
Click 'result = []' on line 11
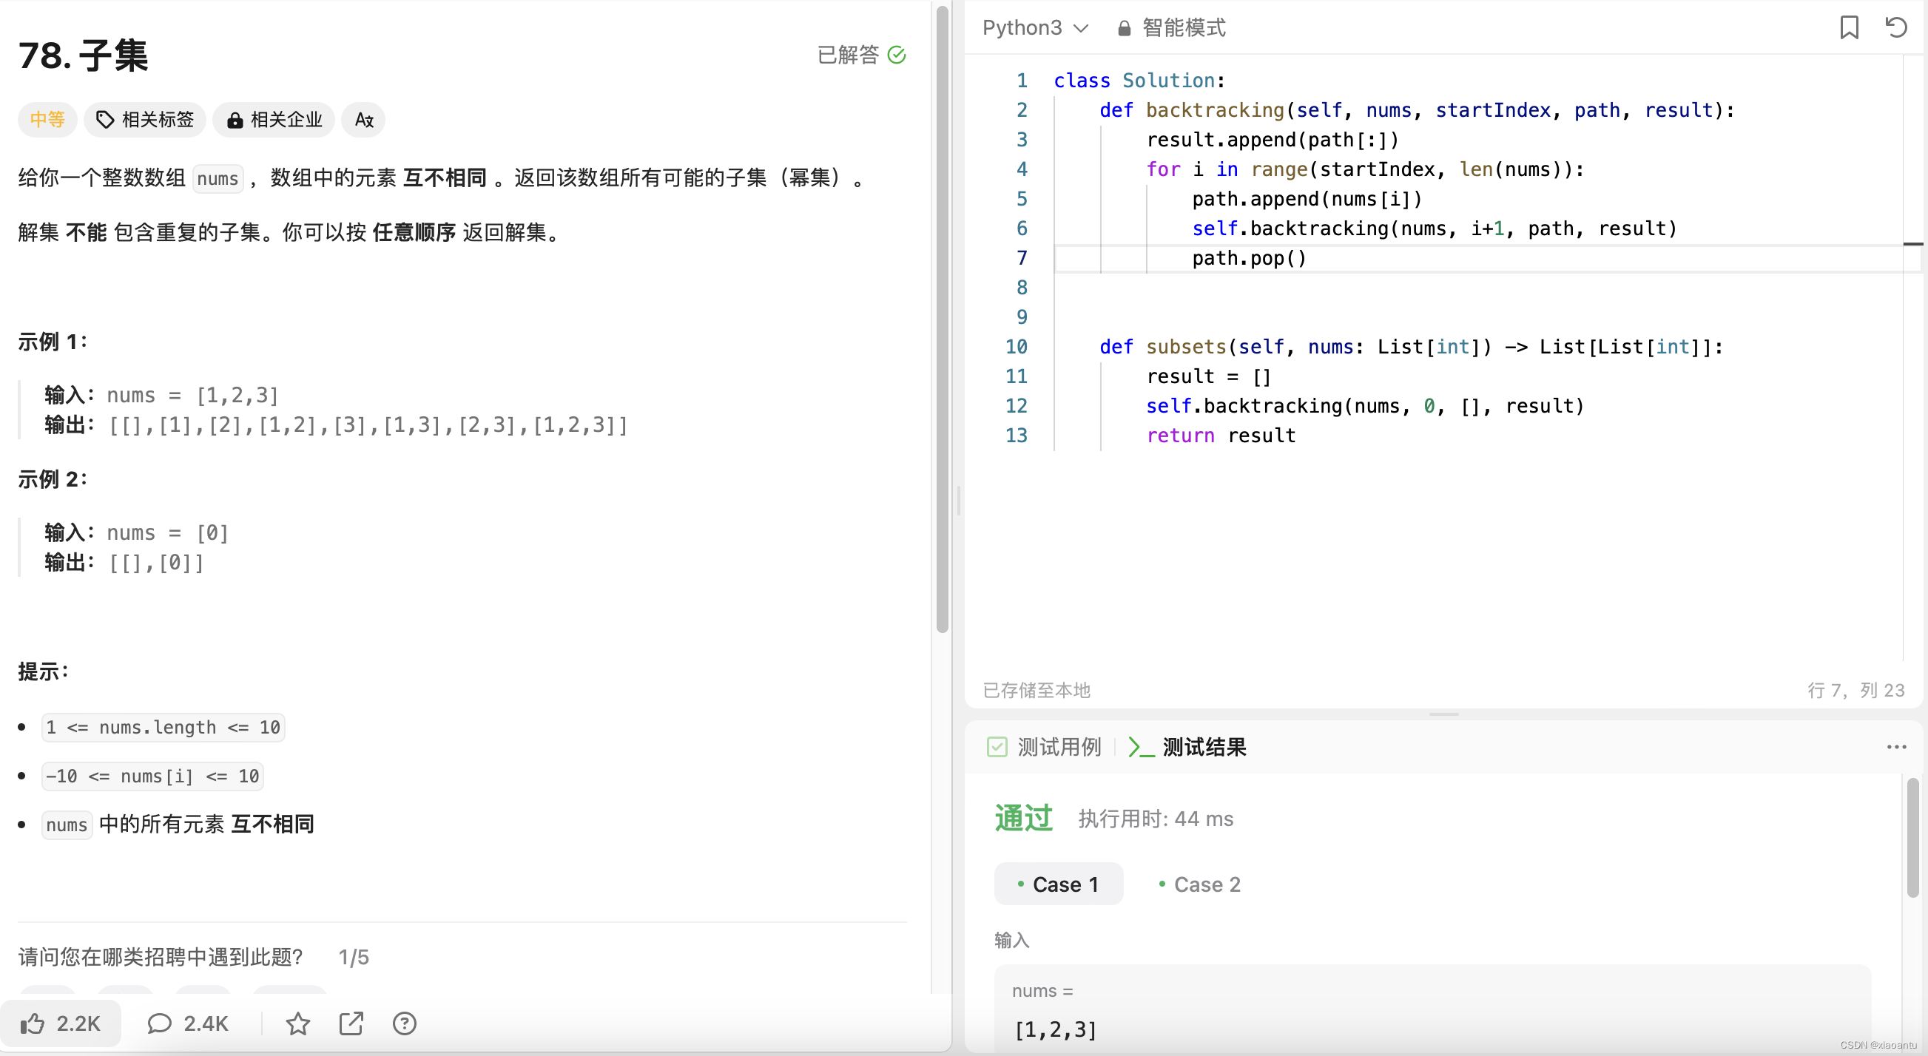tap(1208, 376)
